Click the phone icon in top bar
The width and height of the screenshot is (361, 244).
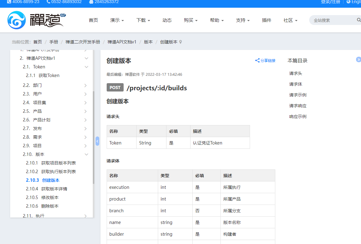point(49,2)
